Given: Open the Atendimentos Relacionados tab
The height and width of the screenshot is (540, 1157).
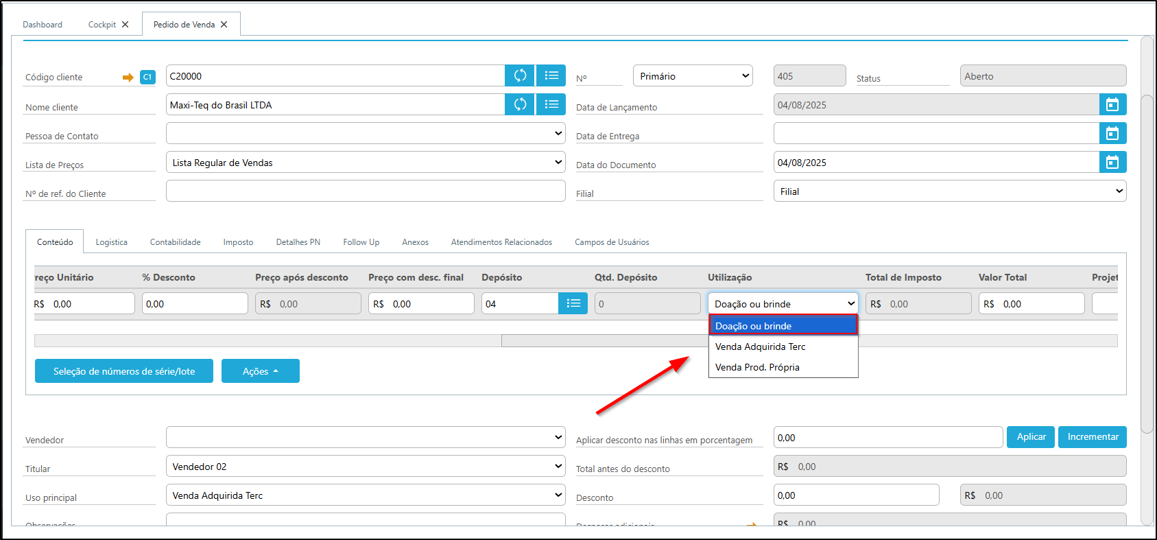Looking at the screenshot, I should coord(501,242).
